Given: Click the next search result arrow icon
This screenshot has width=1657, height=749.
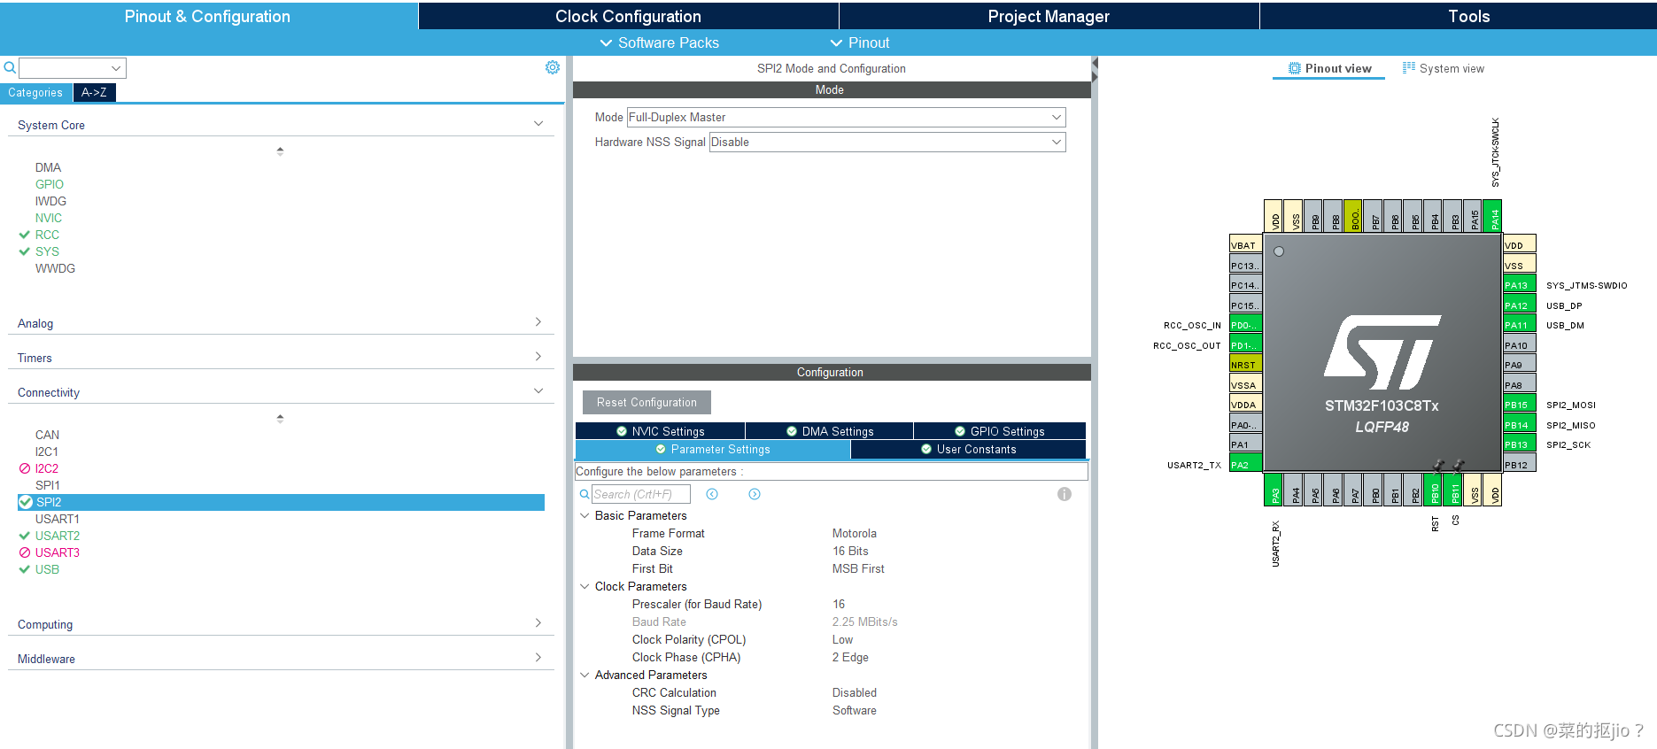Looking at the screenshot, I should point(755,494).
